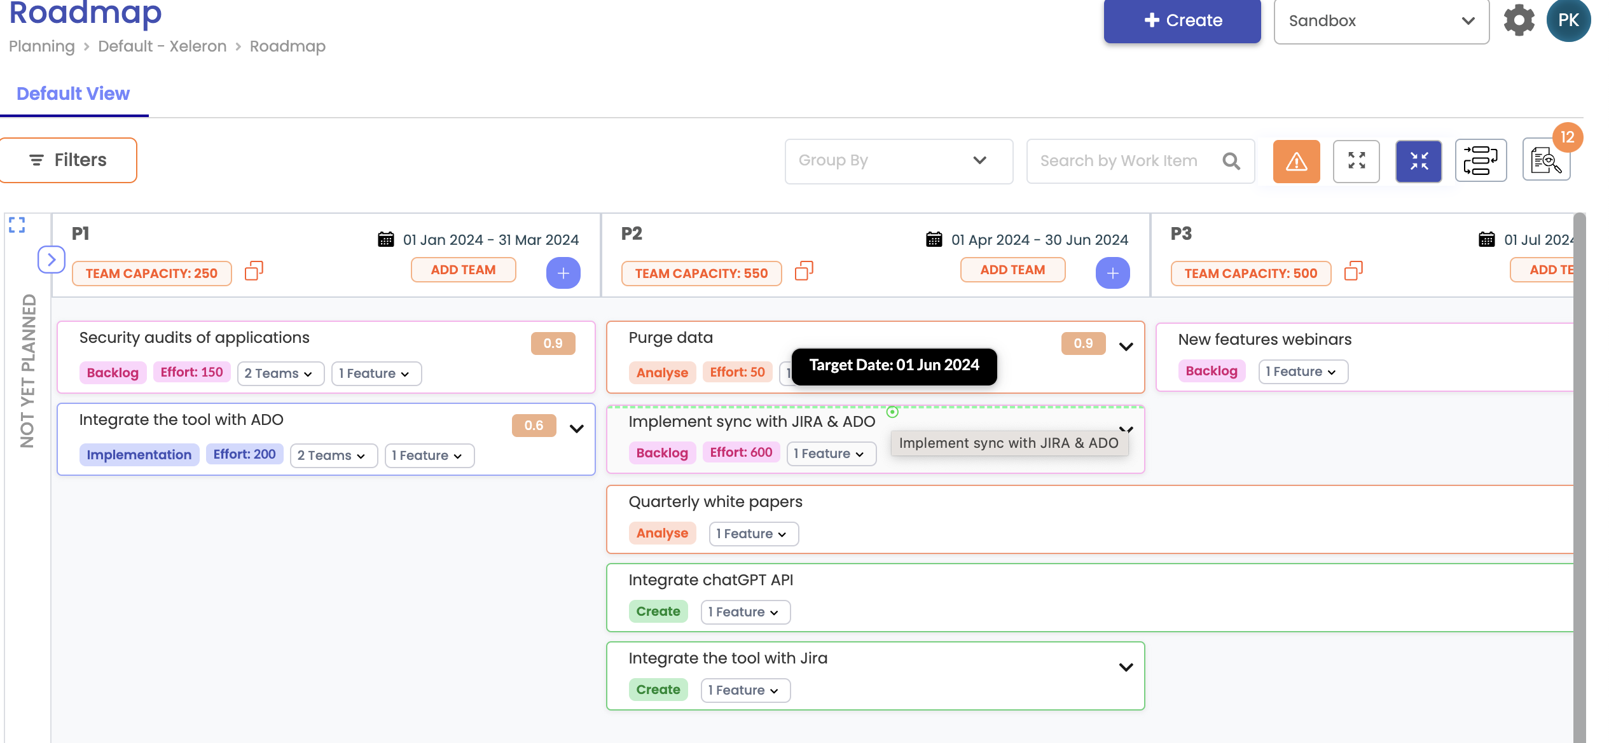The image size is (1609, 743).
Task: Copy P1 team capacity icon
Action: coord(254,272)
